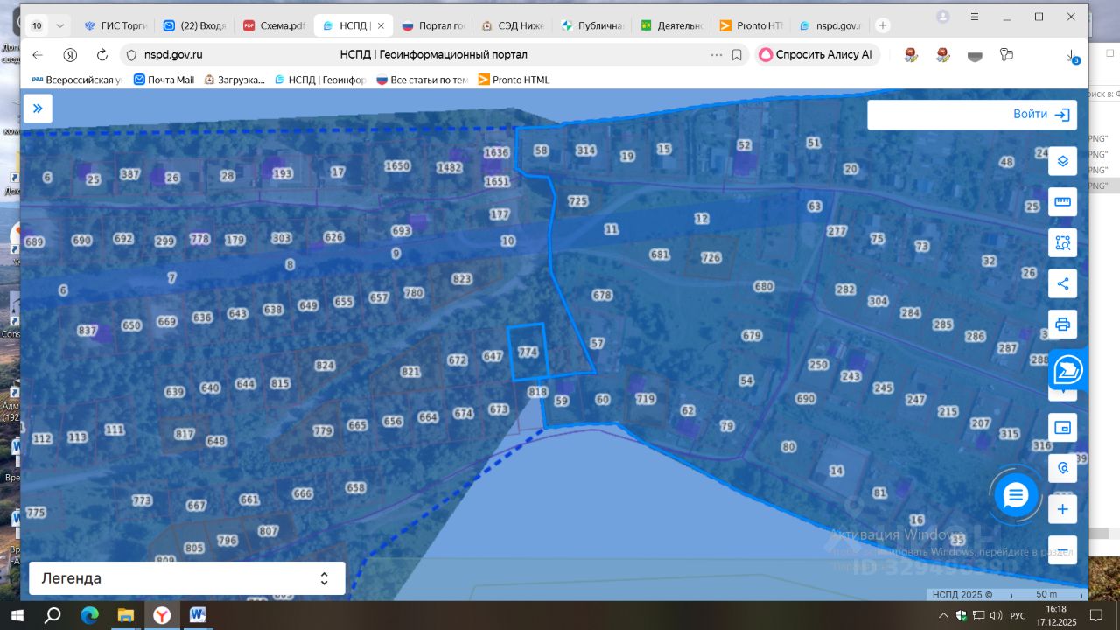
Task: Open the browser tab list dropdown
Action: point(59,26)
